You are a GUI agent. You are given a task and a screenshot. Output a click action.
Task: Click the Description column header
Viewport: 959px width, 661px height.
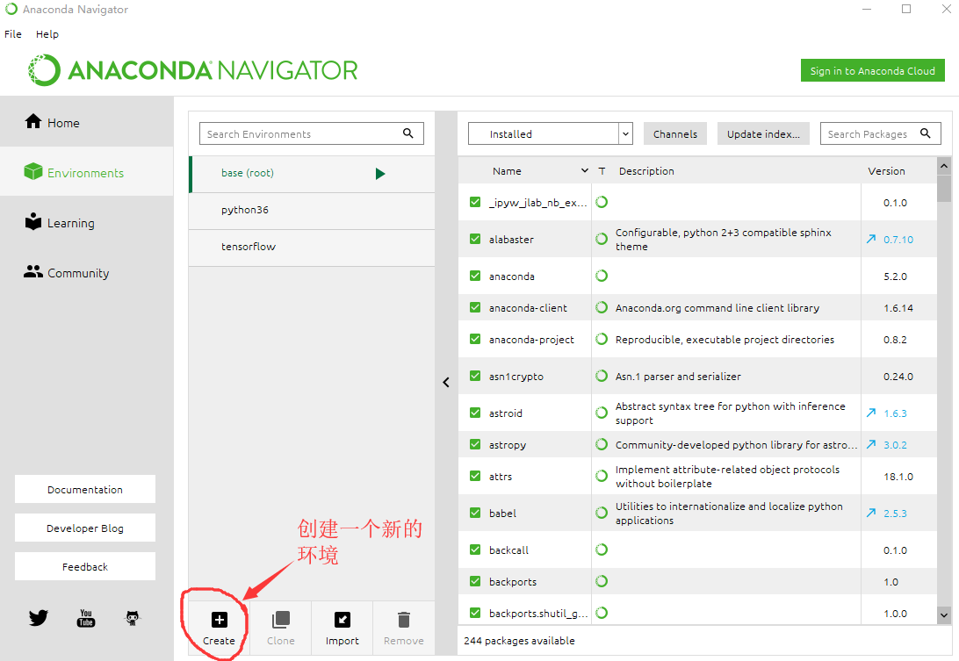click(x=646, y=171)
